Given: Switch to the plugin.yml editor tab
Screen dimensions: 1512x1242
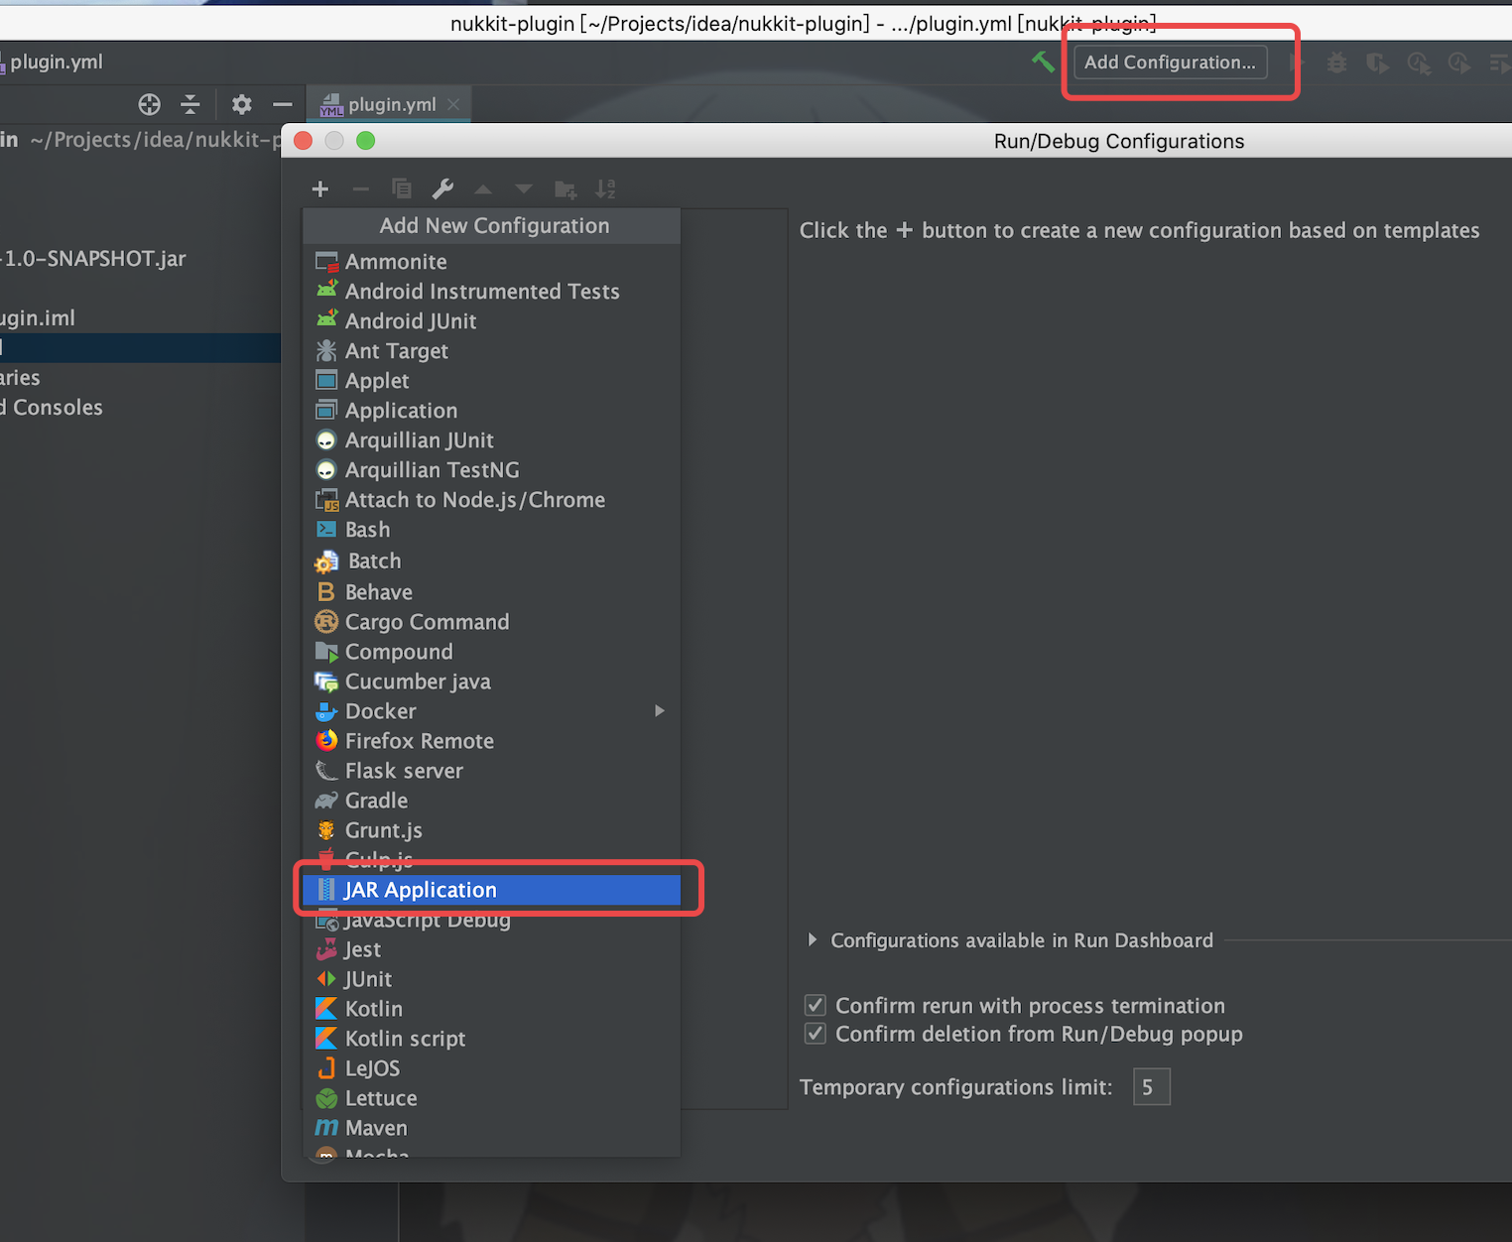Looking at the screenshot, I should click(391, 104).
